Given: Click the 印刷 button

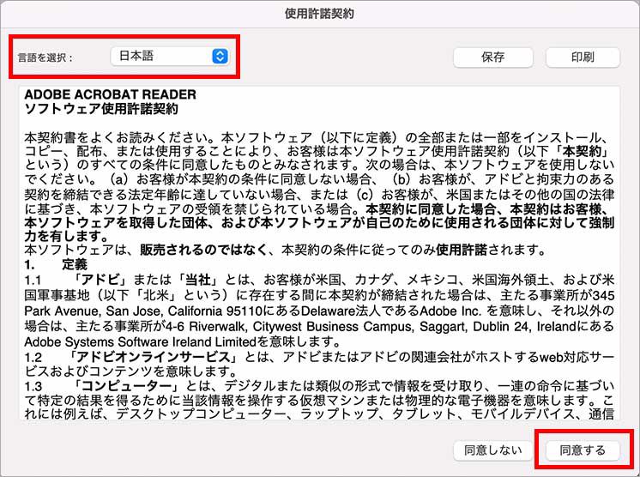Looking at the screenshot, I should coord(583,57).
